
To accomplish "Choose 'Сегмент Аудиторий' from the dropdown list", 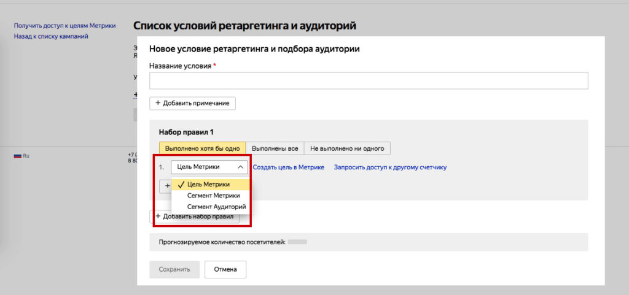I will click(x=216, y=207).
